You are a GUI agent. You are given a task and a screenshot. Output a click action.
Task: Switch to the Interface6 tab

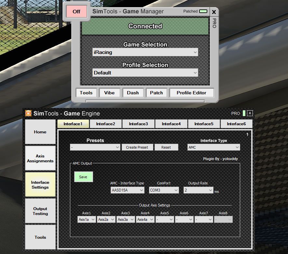236,124
